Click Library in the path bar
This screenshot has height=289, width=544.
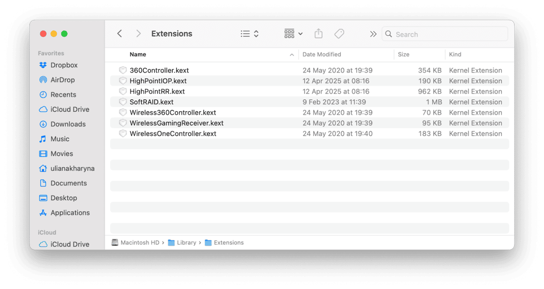(x=186, y=243)
